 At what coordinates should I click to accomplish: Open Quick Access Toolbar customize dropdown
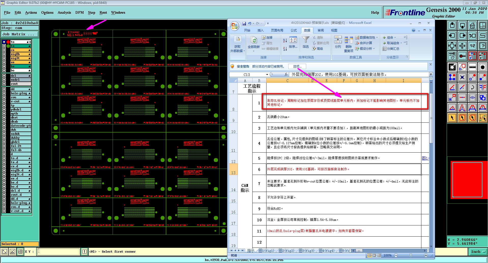(268, 24)
